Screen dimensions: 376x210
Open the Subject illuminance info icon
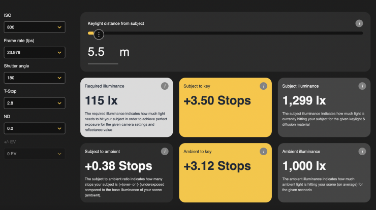click(361, 86)
